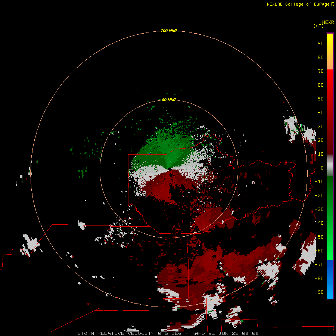Click the 50 NMI range ring label

pos(169,100)
